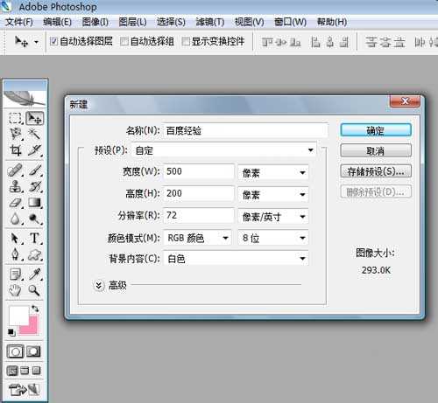Viewport: 438px width, 403px height.
Task: Select the Slice tool
Action: pyautogui.click(x=34, y=150)
